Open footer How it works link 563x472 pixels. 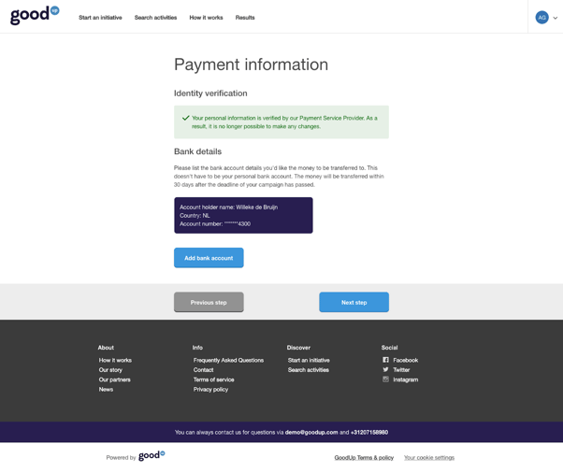(115, 360)
